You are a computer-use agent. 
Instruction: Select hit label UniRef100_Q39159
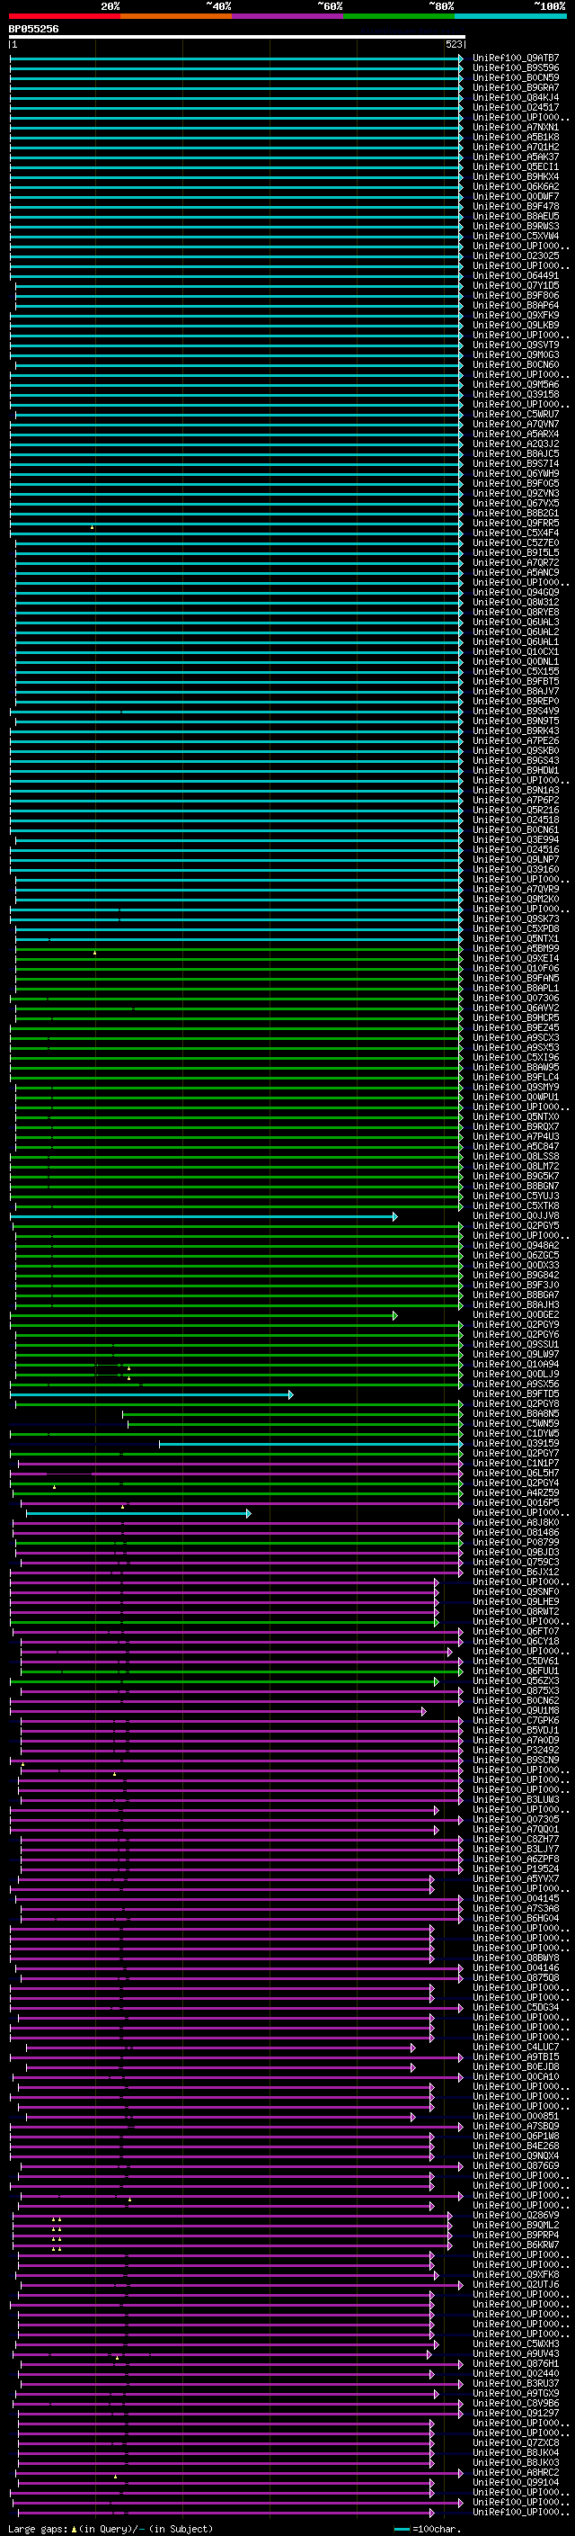click(516, 1443)
